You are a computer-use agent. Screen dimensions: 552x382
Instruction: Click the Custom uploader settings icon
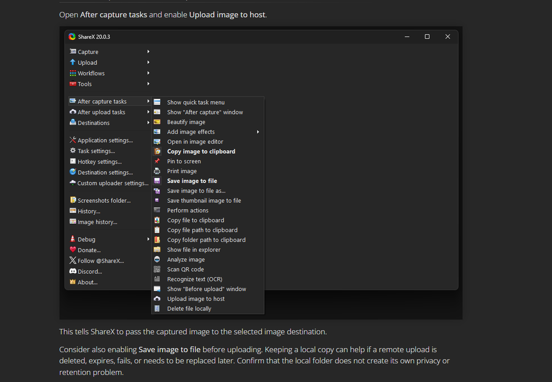point(73,183)
